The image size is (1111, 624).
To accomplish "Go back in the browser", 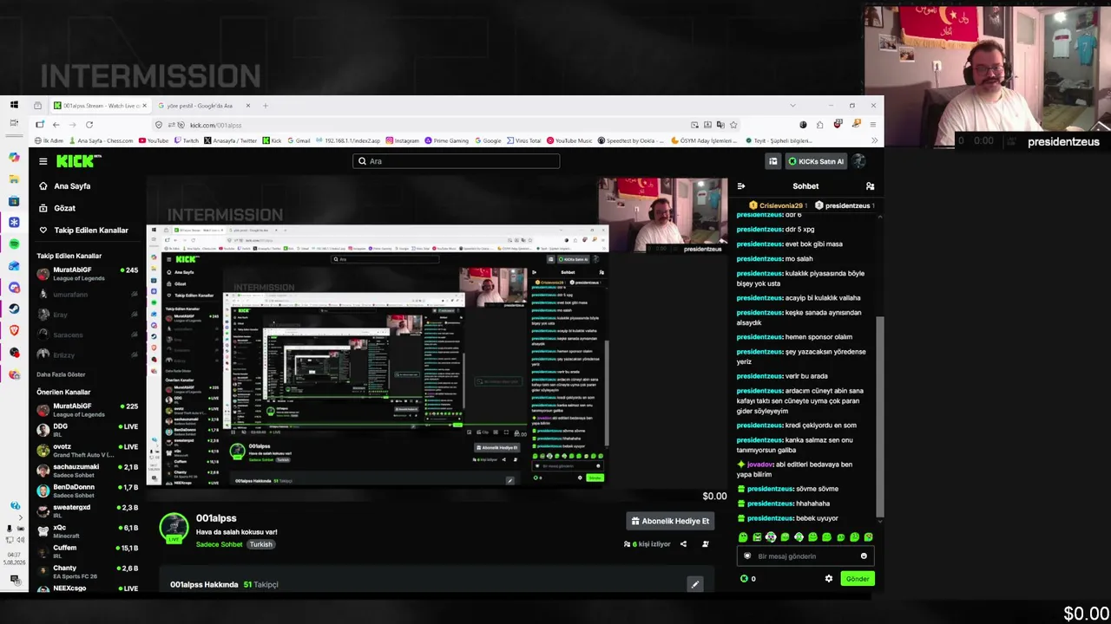I will tap(56, 125).
